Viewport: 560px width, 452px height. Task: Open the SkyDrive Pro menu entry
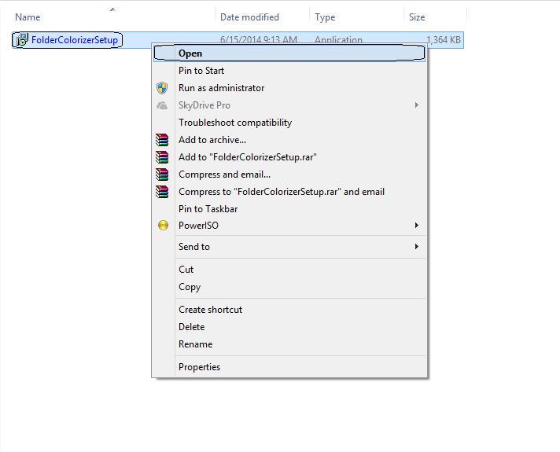(289, 105)
